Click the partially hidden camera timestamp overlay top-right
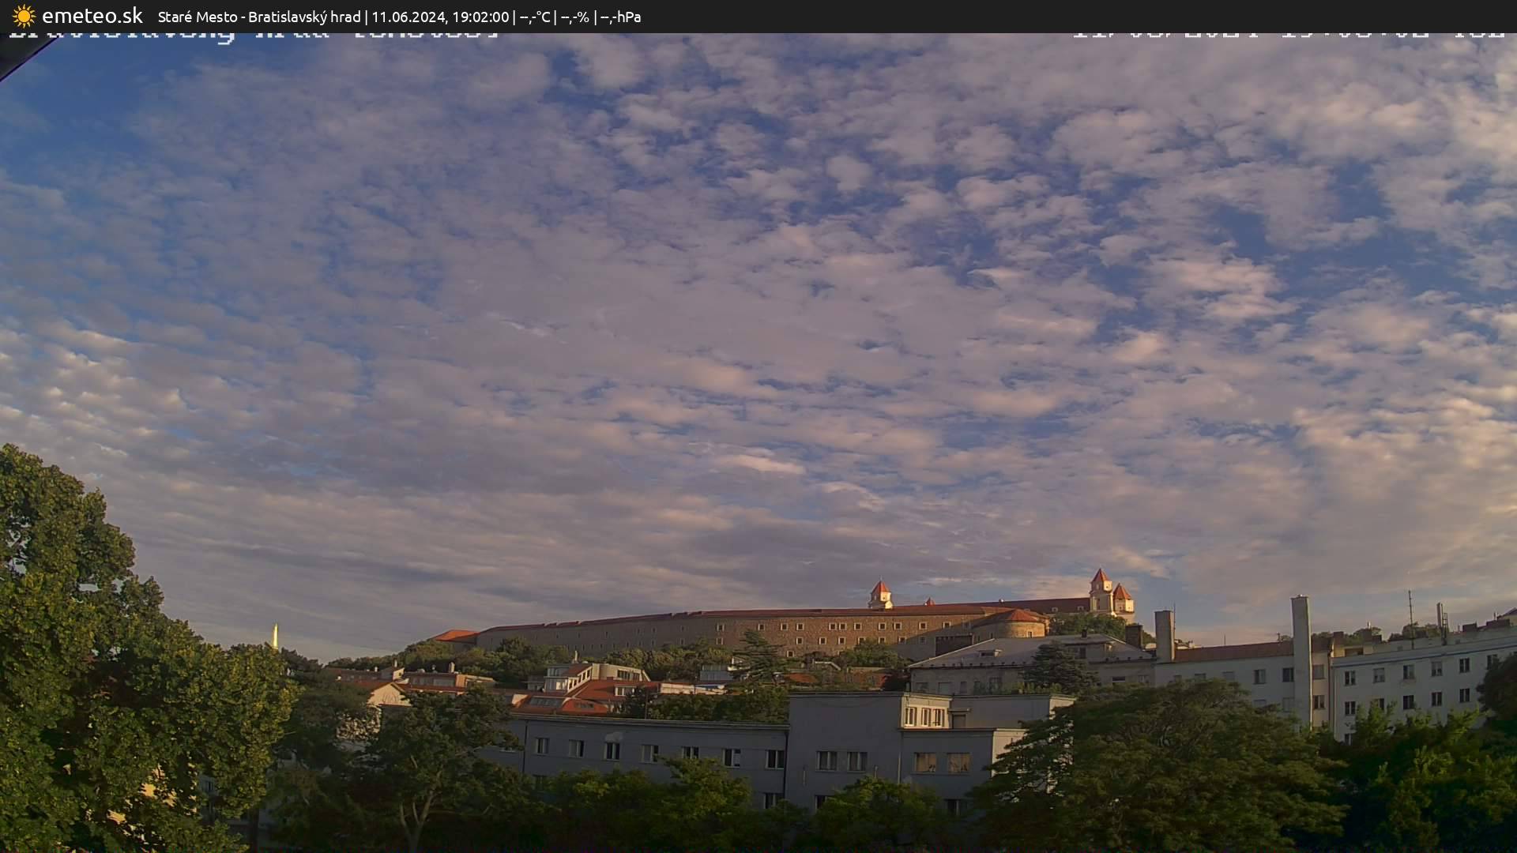 click(x=1288, y=36)
